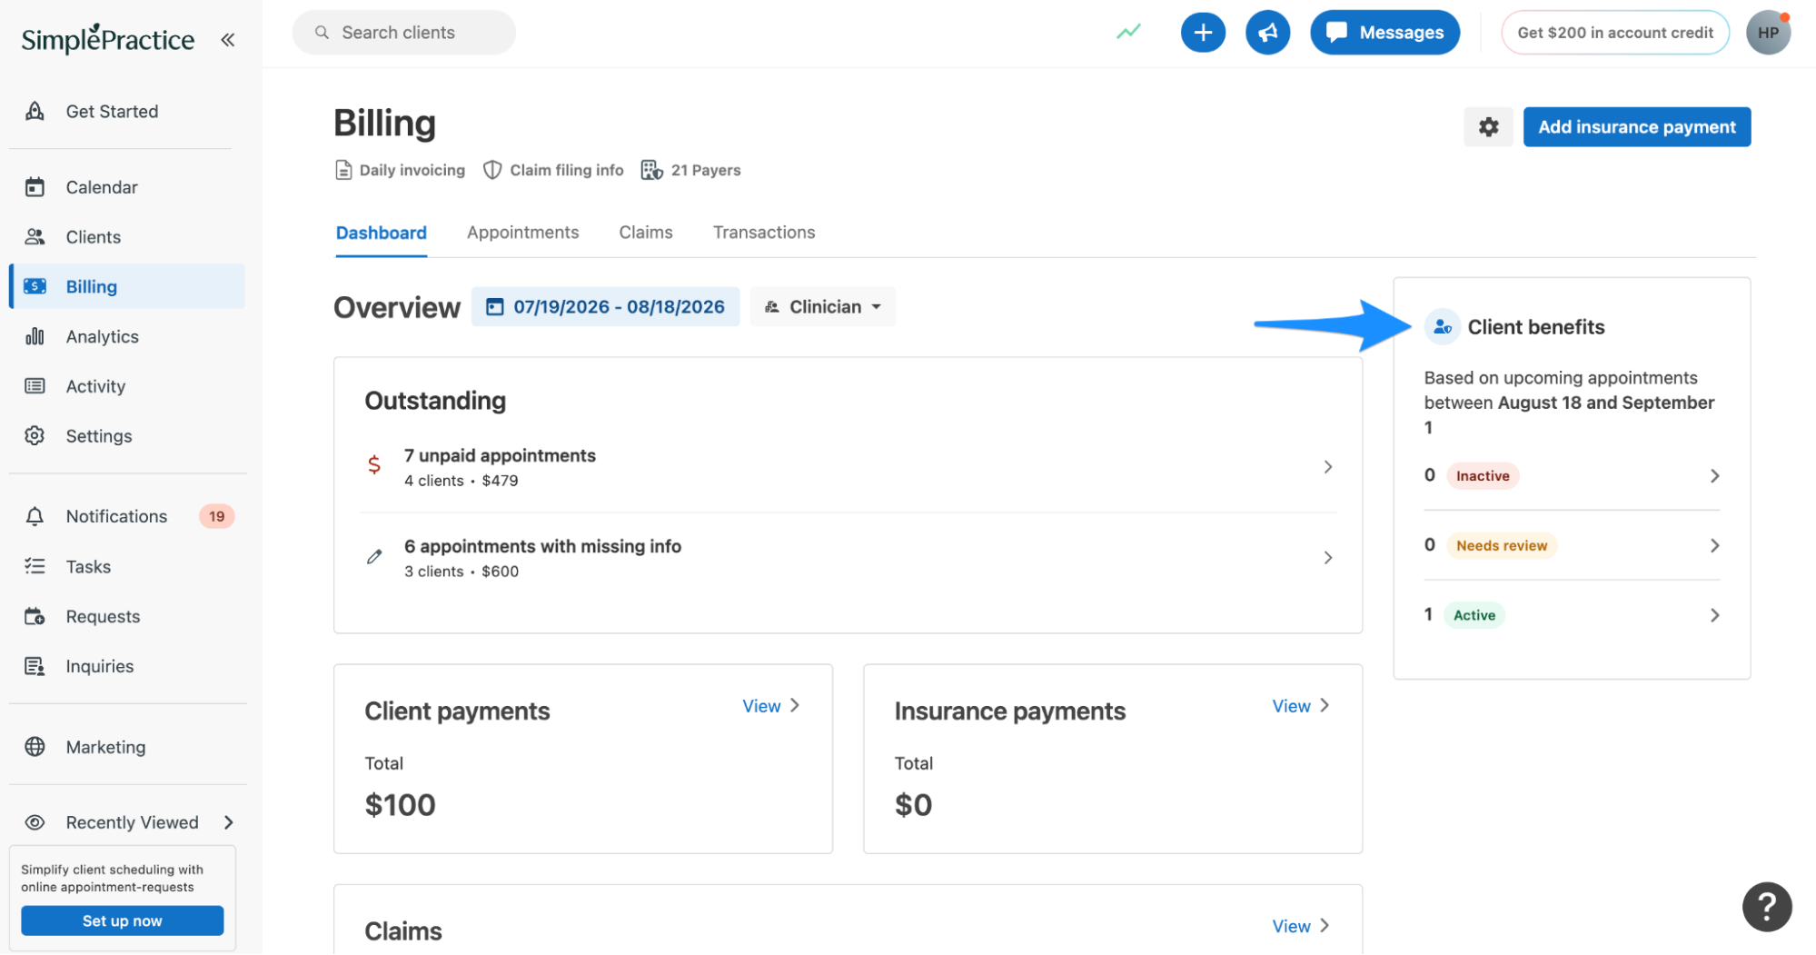Click Get $200 in account credit

pyautogui.click(x=1614, y=33)
